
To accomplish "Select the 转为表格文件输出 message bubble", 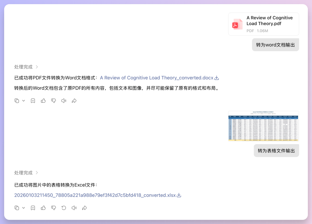I will [x=276, y=150].
